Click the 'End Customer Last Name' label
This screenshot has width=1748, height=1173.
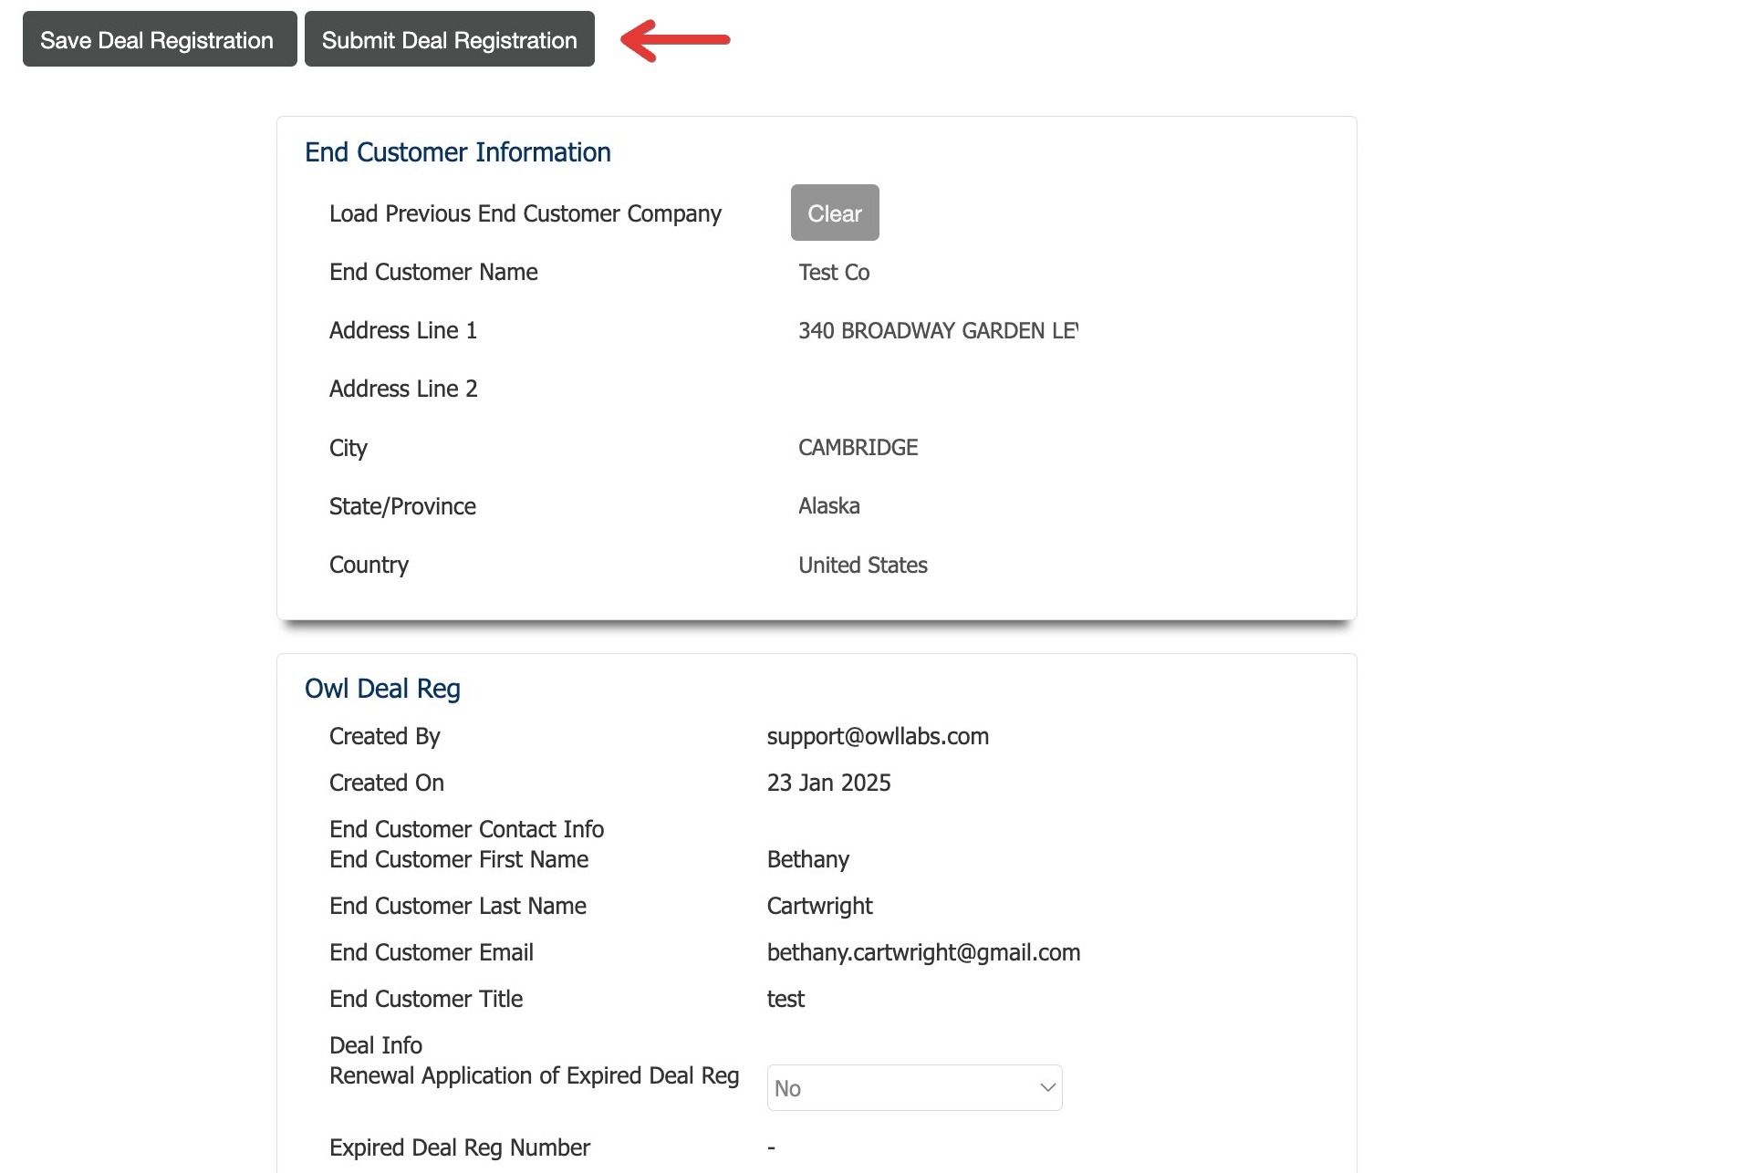point(458,906)
